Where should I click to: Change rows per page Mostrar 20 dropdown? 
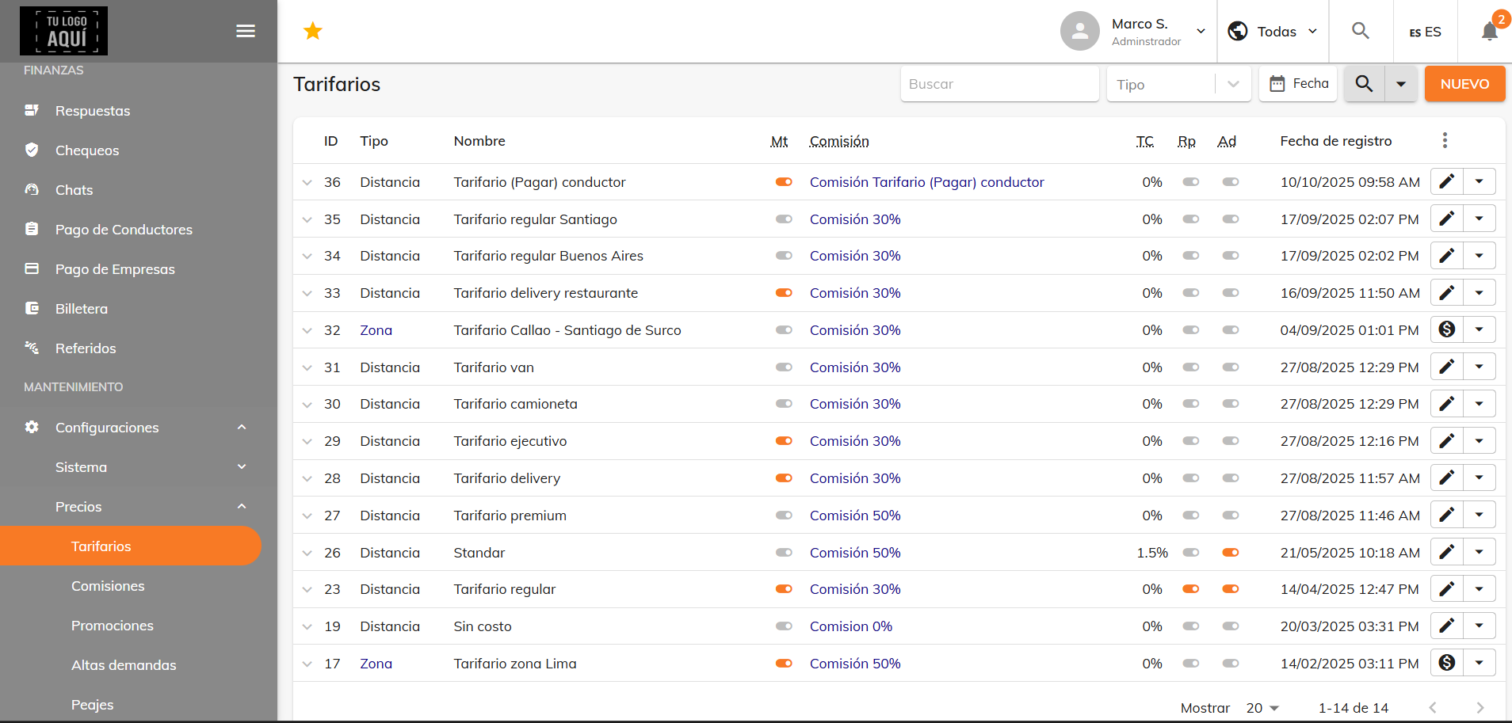[x=1262, y=708]
